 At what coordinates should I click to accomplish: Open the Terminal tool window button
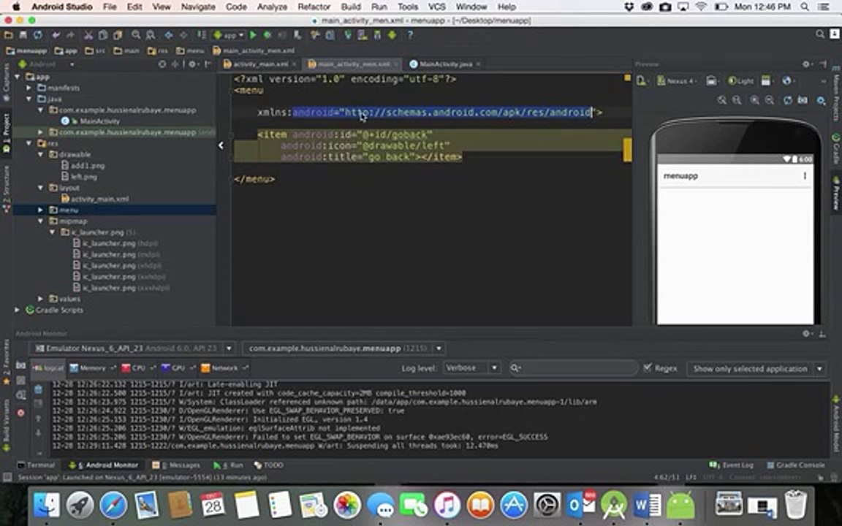[36, 465]
